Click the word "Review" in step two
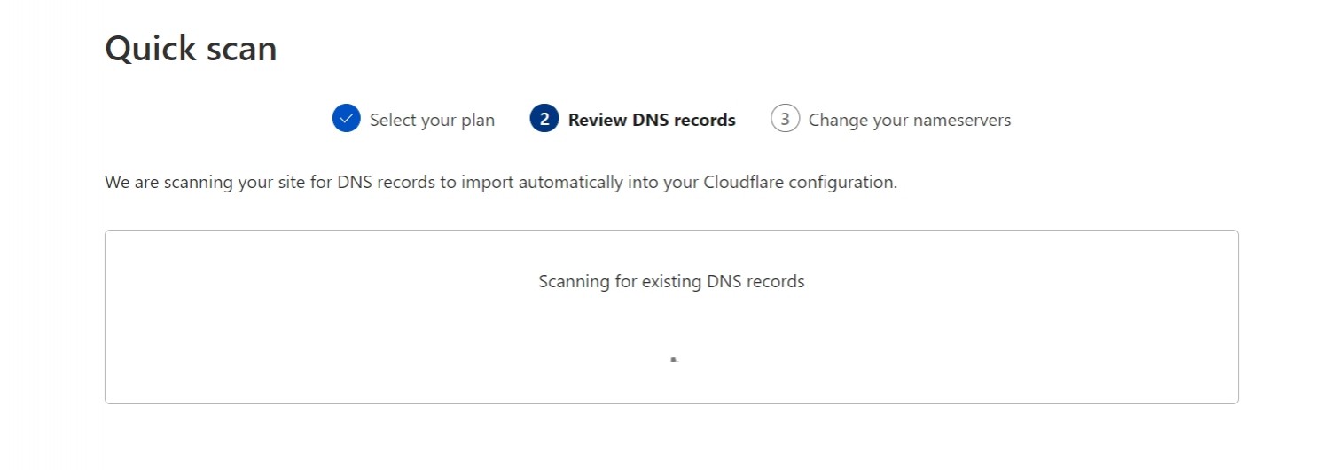 [x=598, y=120]
